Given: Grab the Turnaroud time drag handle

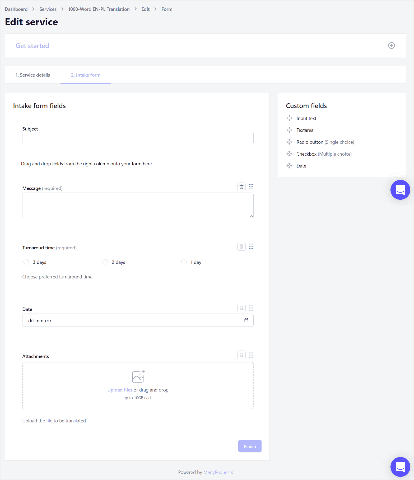Looking at the screenshot, I should (251, 246).
